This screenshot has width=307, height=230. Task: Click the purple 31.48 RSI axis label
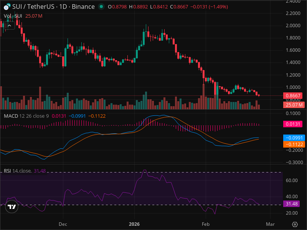pos(292,204)
